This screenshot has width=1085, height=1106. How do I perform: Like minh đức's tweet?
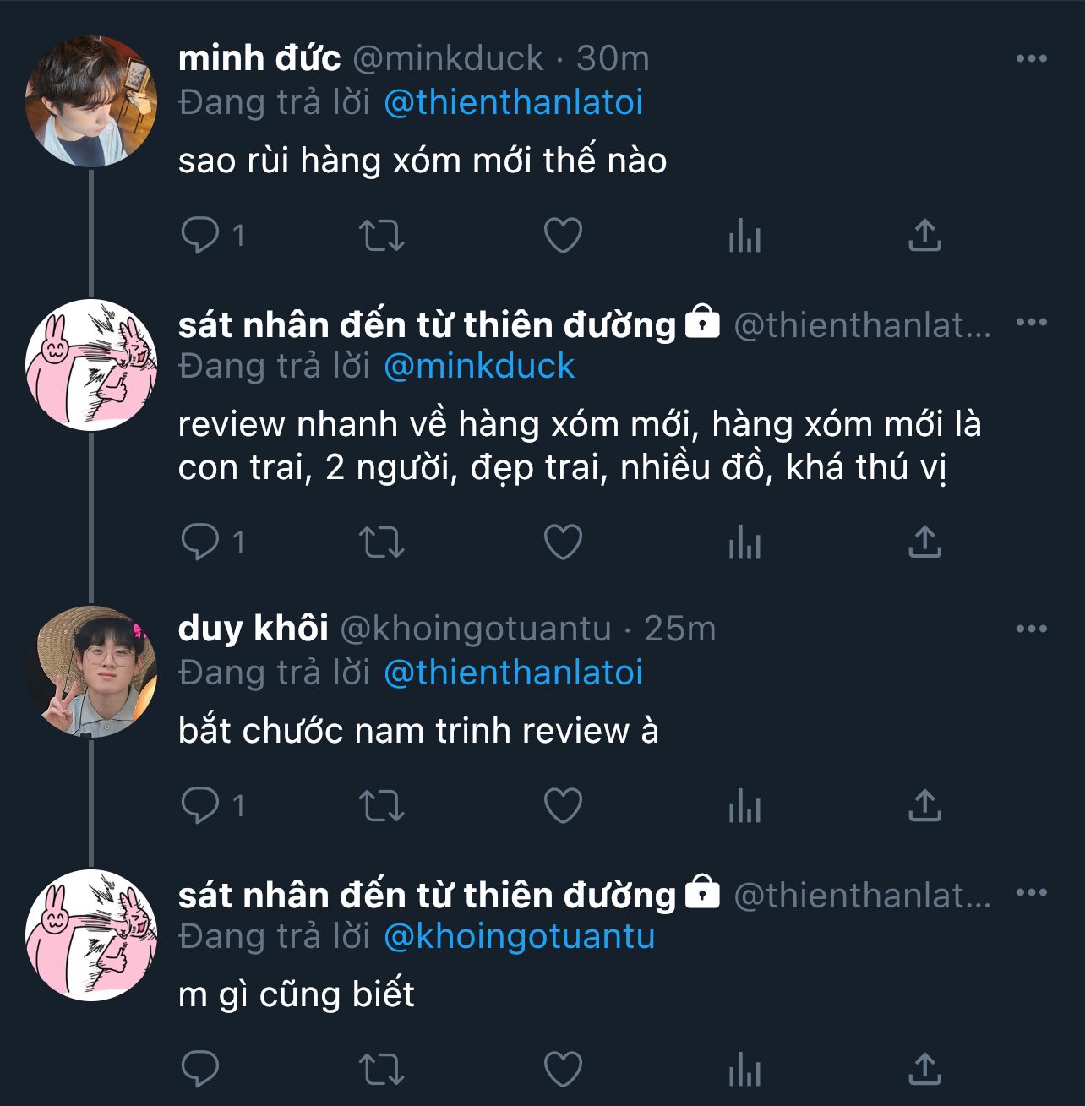[x=563, y=236]
